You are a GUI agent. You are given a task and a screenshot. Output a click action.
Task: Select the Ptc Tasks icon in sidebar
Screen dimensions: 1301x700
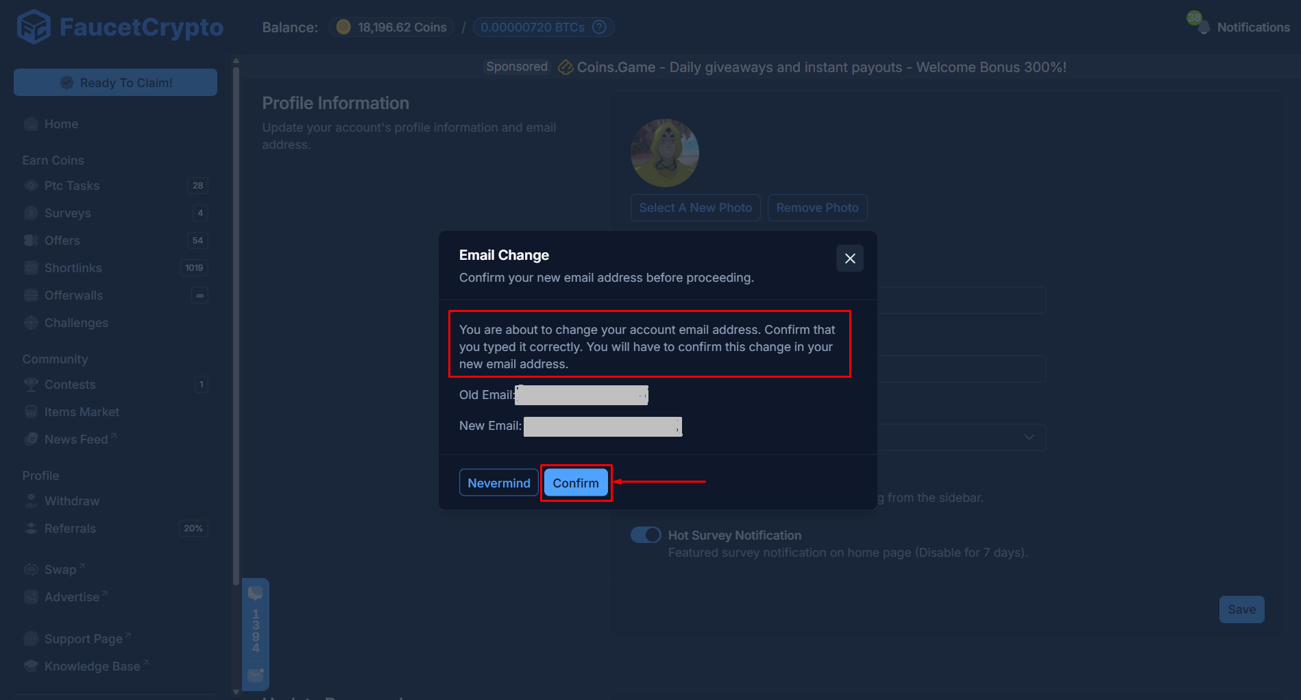[x=31, y=185]
